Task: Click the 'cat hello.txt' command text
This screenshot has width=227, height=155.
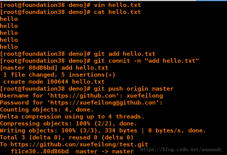Action: click(x=117, y=12)
